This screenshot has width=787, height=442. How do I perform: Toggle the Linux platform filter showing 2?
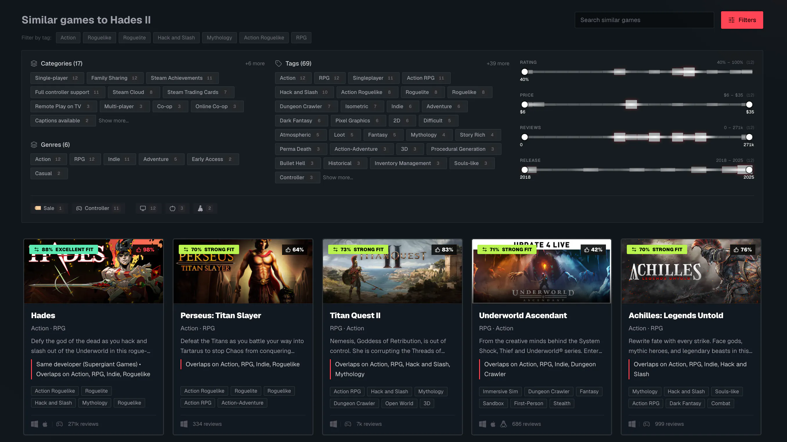coord(205,208)
